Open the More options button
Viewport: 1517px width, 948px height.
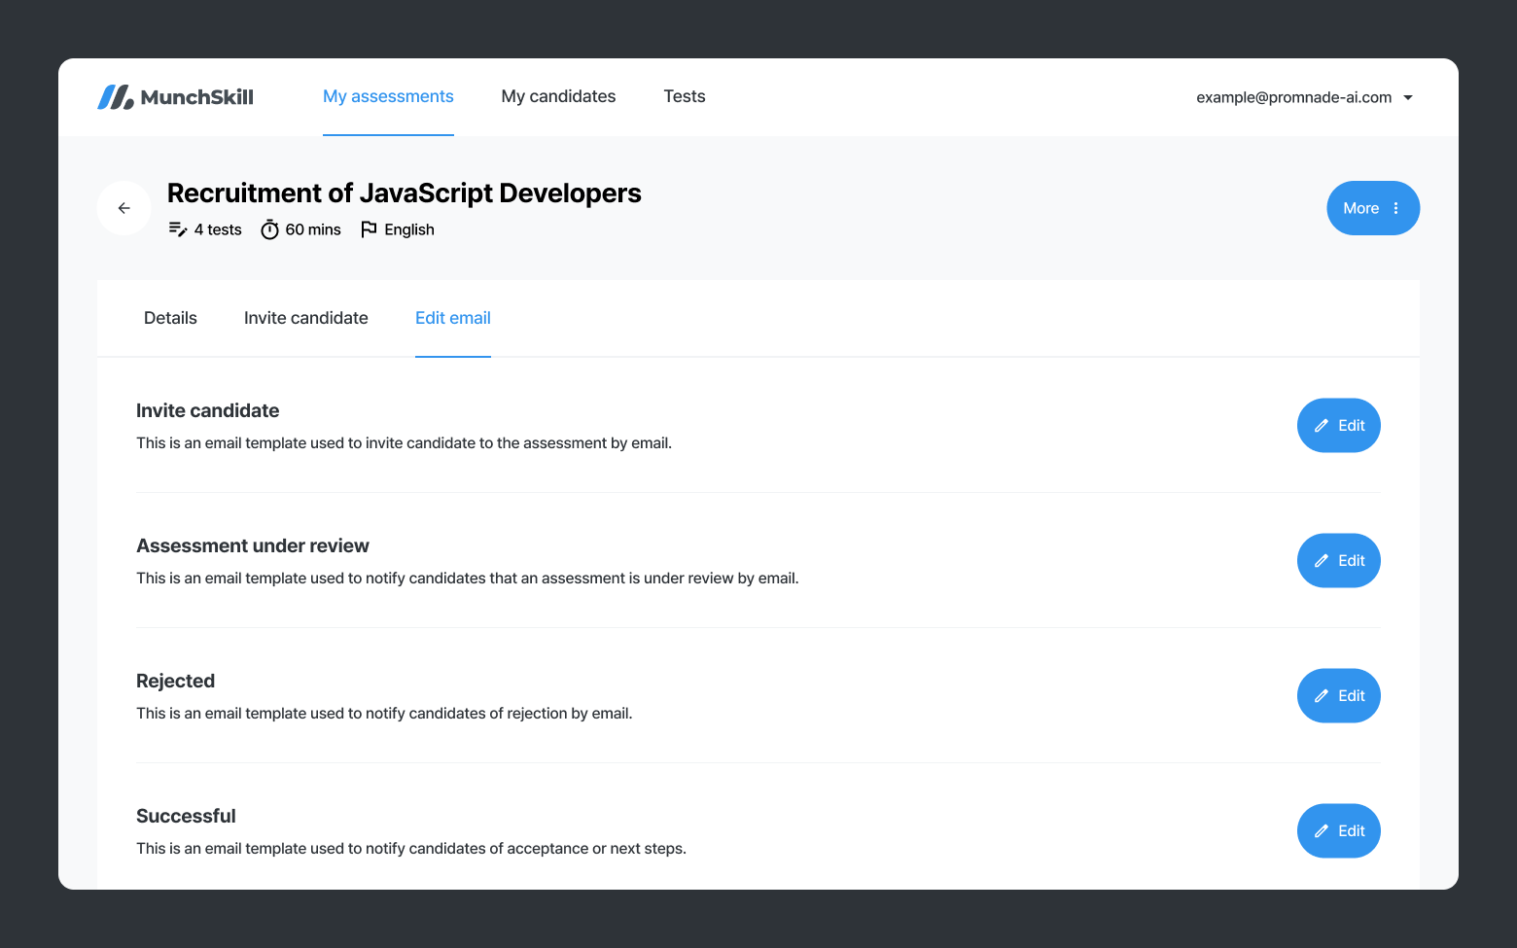tap(1373, 208)
